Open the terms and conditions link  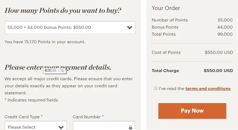click(208, 89)
